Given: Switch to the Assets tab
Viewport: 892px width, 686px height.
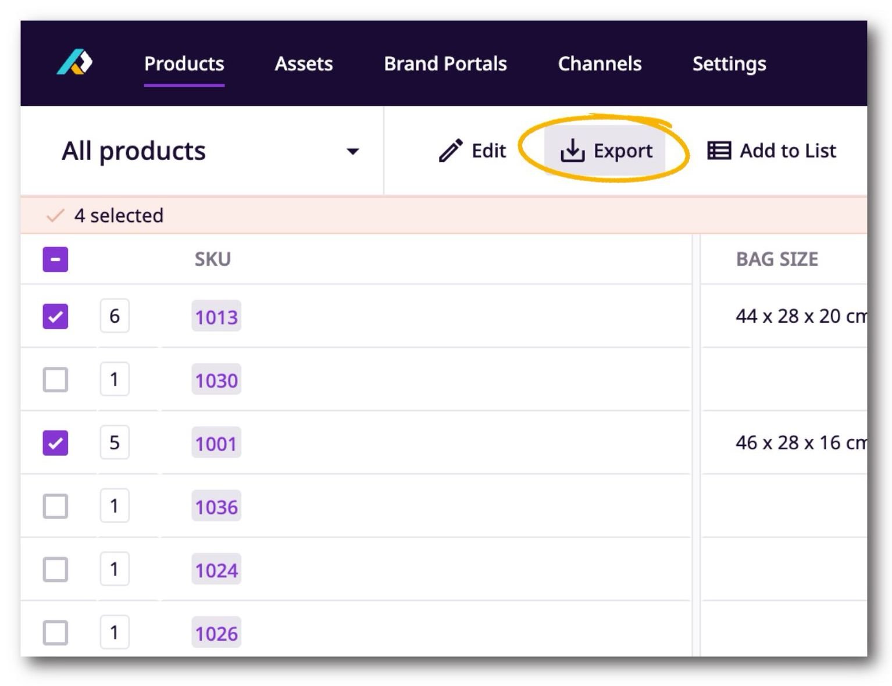Looking at the screenshot, I should pos(304,64).
